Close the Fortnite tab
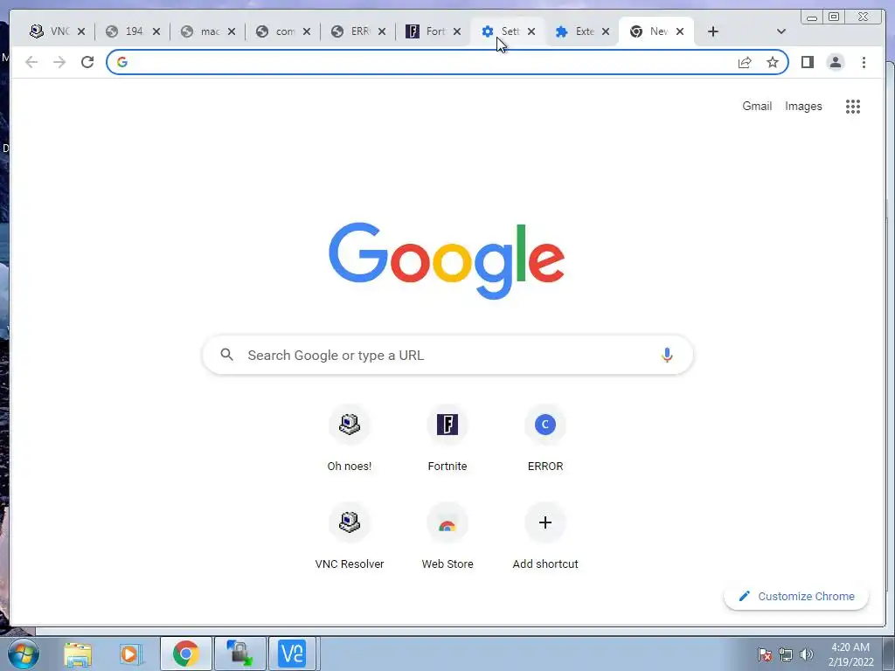This screenshot has width=895, height=671. (x=456, y=31)
